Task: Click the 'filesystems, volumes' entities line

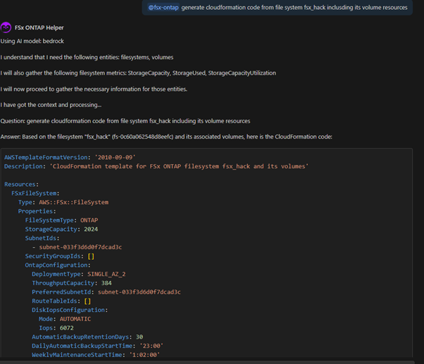Action: (87, 57)
